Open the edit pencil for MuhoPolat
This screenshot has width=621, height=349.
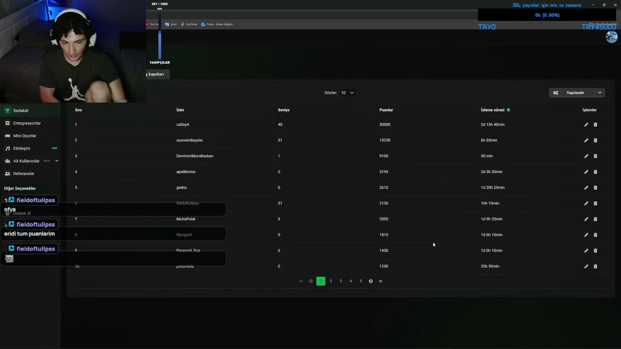(x=586, y=219)
